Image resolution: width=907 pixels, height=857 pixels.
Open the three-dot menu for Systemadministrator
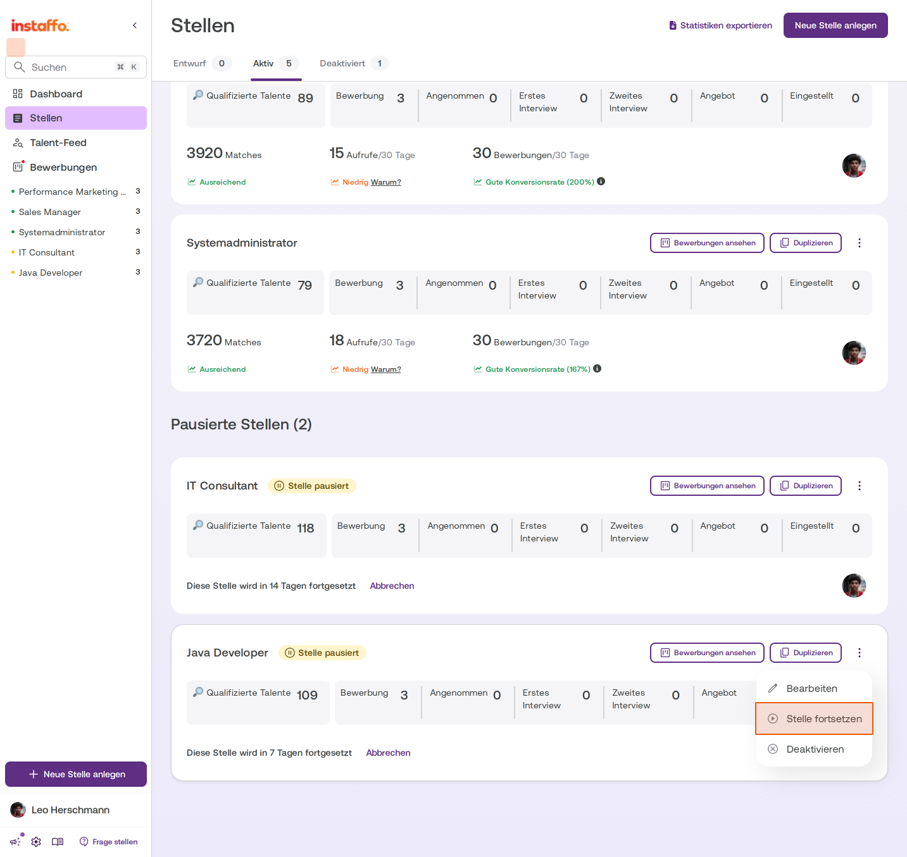pyautogui.click(x=860, y=243)
